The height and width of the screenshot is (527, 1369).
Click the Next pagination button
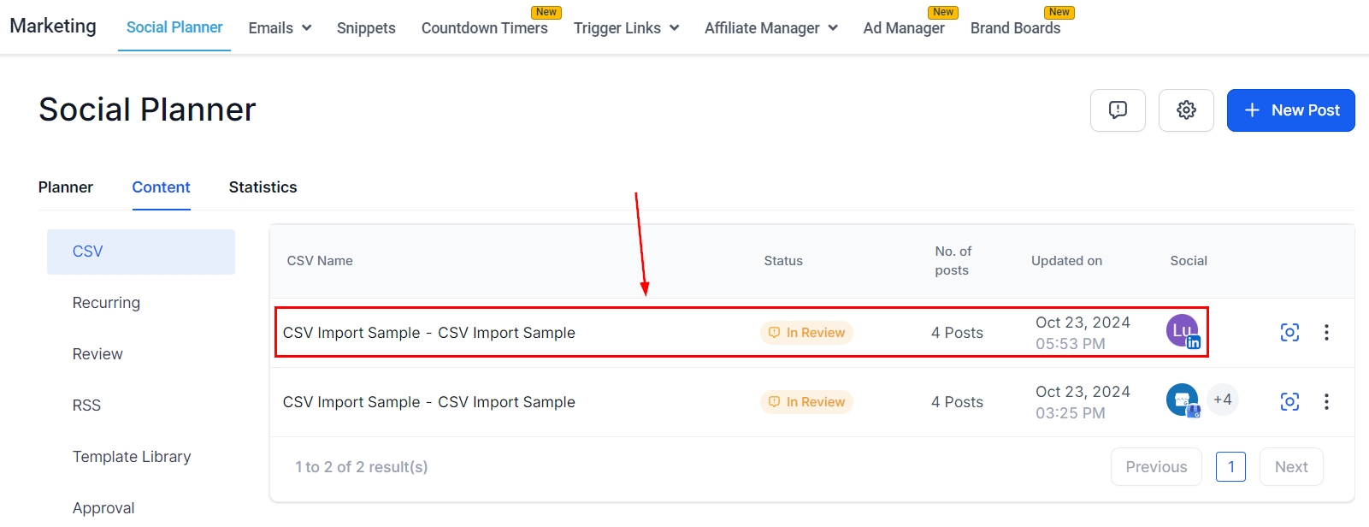pos(1290,467)
